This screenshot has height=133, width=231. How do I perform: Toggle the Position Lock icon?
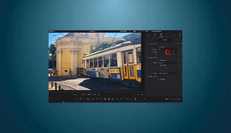point(113,99)
